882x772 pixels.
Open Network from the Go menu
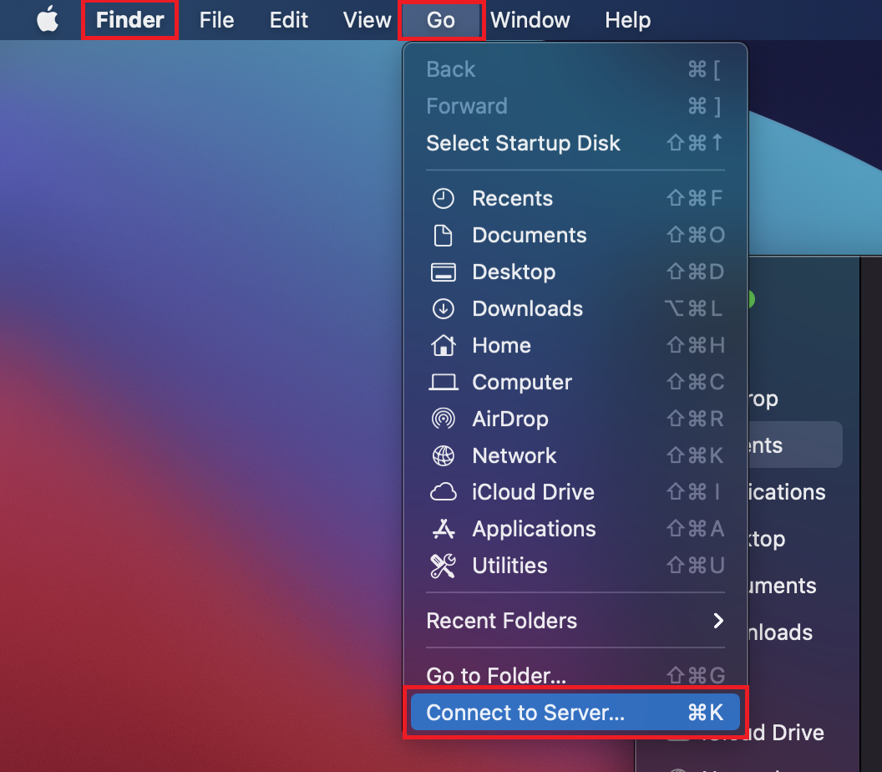[x=575, y=455]
